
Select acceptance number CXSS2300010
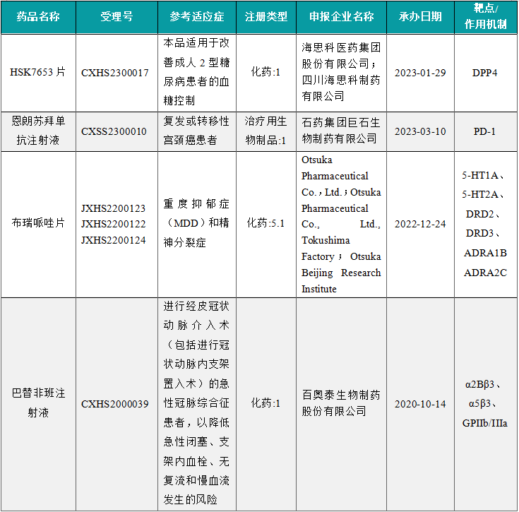pos(114,132)
